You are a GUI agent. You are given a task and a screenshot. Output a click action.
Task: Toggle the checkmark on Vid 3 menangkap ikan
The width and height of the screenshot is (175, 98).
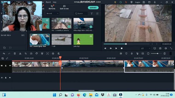click(47, 42)
